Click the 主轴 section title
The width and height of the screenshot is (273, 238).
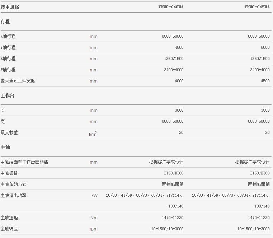point(5,148)
